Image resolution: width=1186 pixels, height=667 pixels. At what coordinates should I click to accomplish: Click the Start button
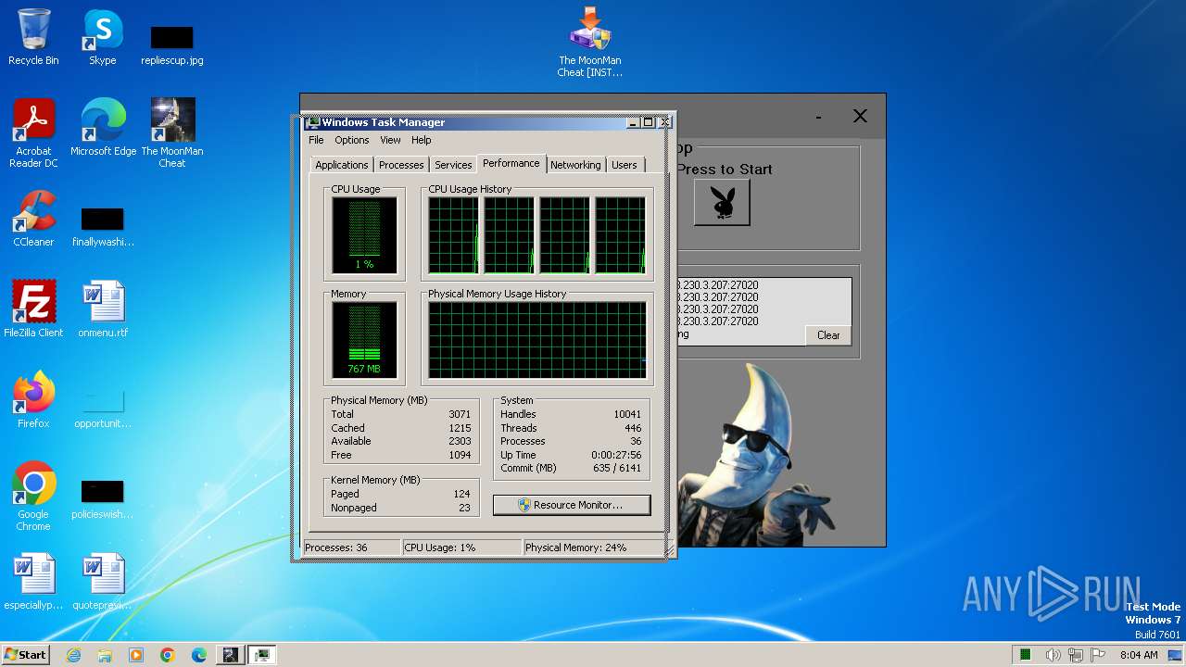coord(26,655)
